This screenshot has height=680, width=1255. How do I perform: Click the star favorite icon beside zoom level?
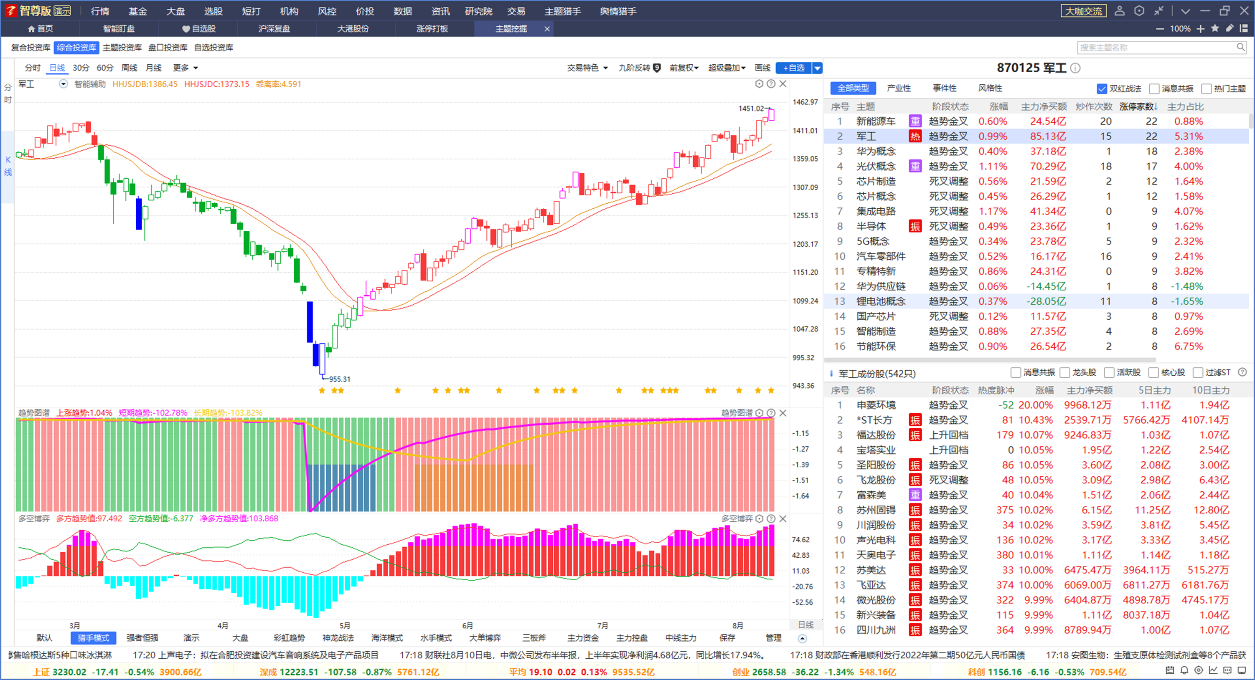[x=1215, y=29]
